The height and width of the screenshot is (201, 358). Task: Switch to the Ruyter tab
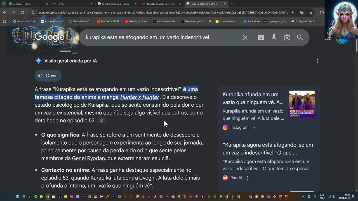pos(73,4)
